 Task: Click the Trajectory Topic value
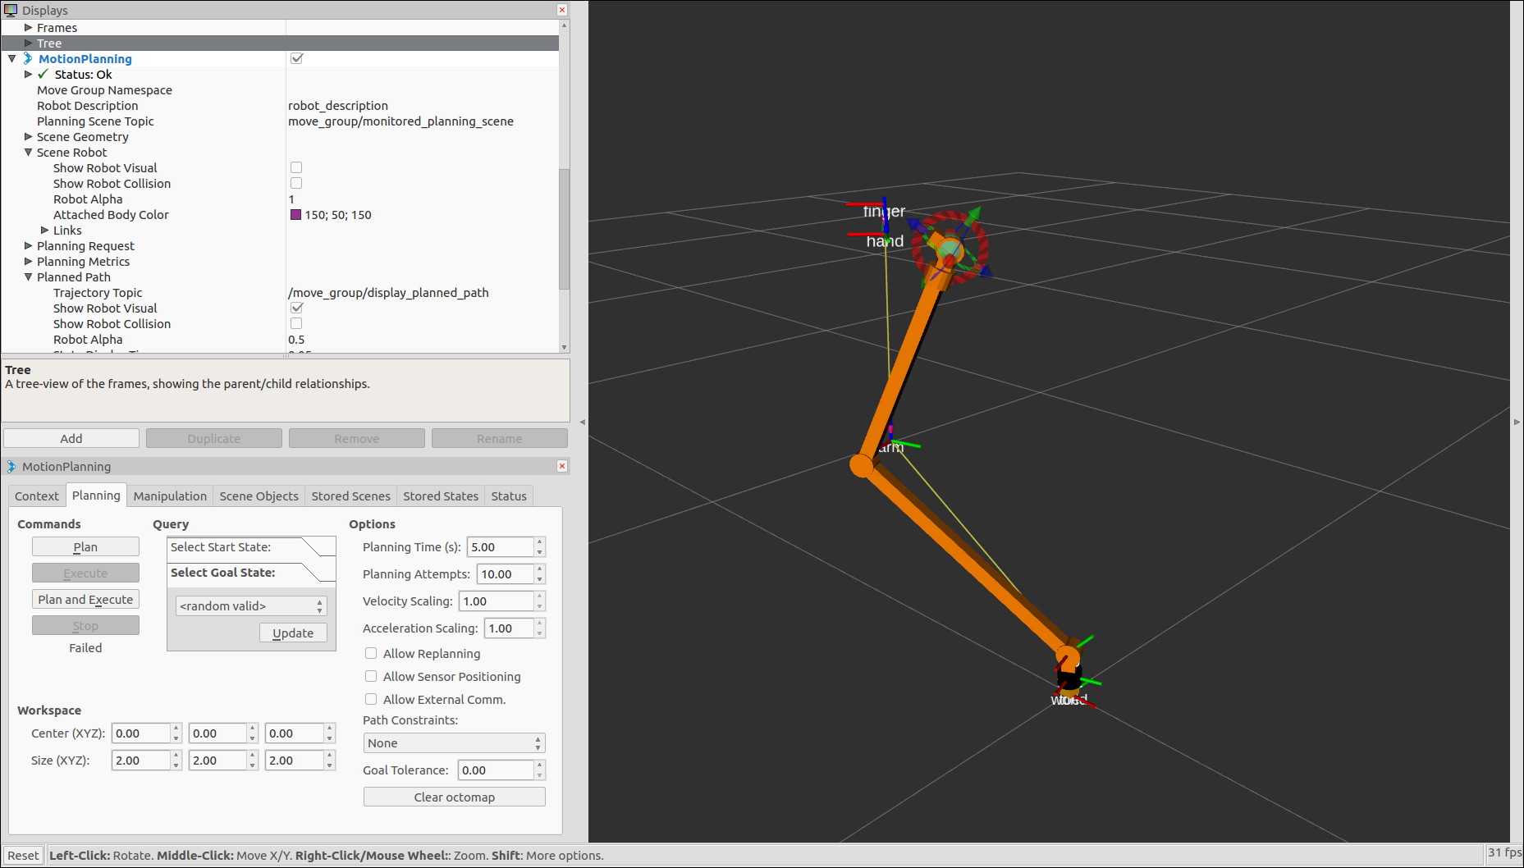388,292
